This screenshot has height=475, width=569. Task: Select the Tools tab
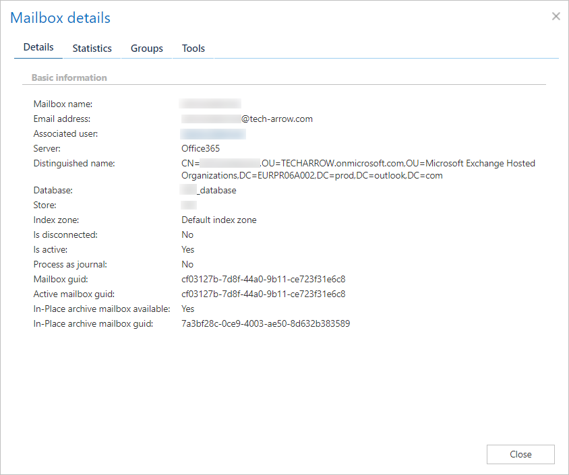tap(193, 49)
